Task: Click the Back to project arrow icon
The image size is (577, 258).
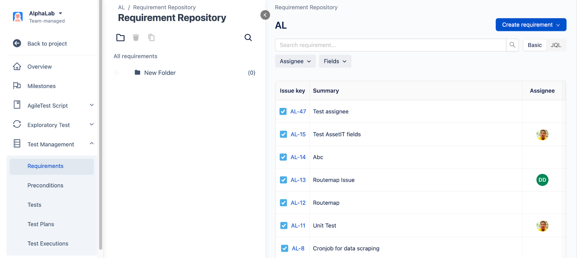Action: tap(17, 43)
